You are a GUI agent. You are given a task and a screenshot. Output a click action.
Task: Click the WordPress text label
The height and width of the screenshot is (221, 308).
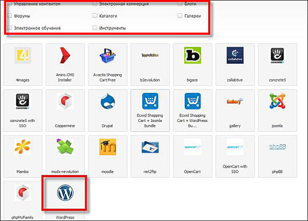point(65,217)
